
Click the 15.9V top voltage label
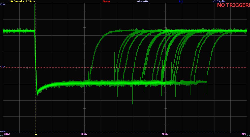tap(3, 4)
